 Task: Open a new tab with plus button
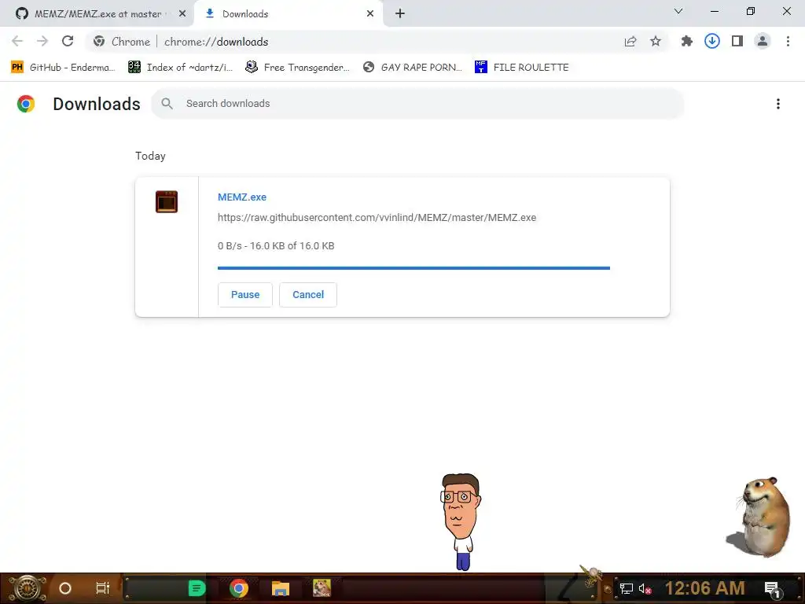[x=400, y=13]
